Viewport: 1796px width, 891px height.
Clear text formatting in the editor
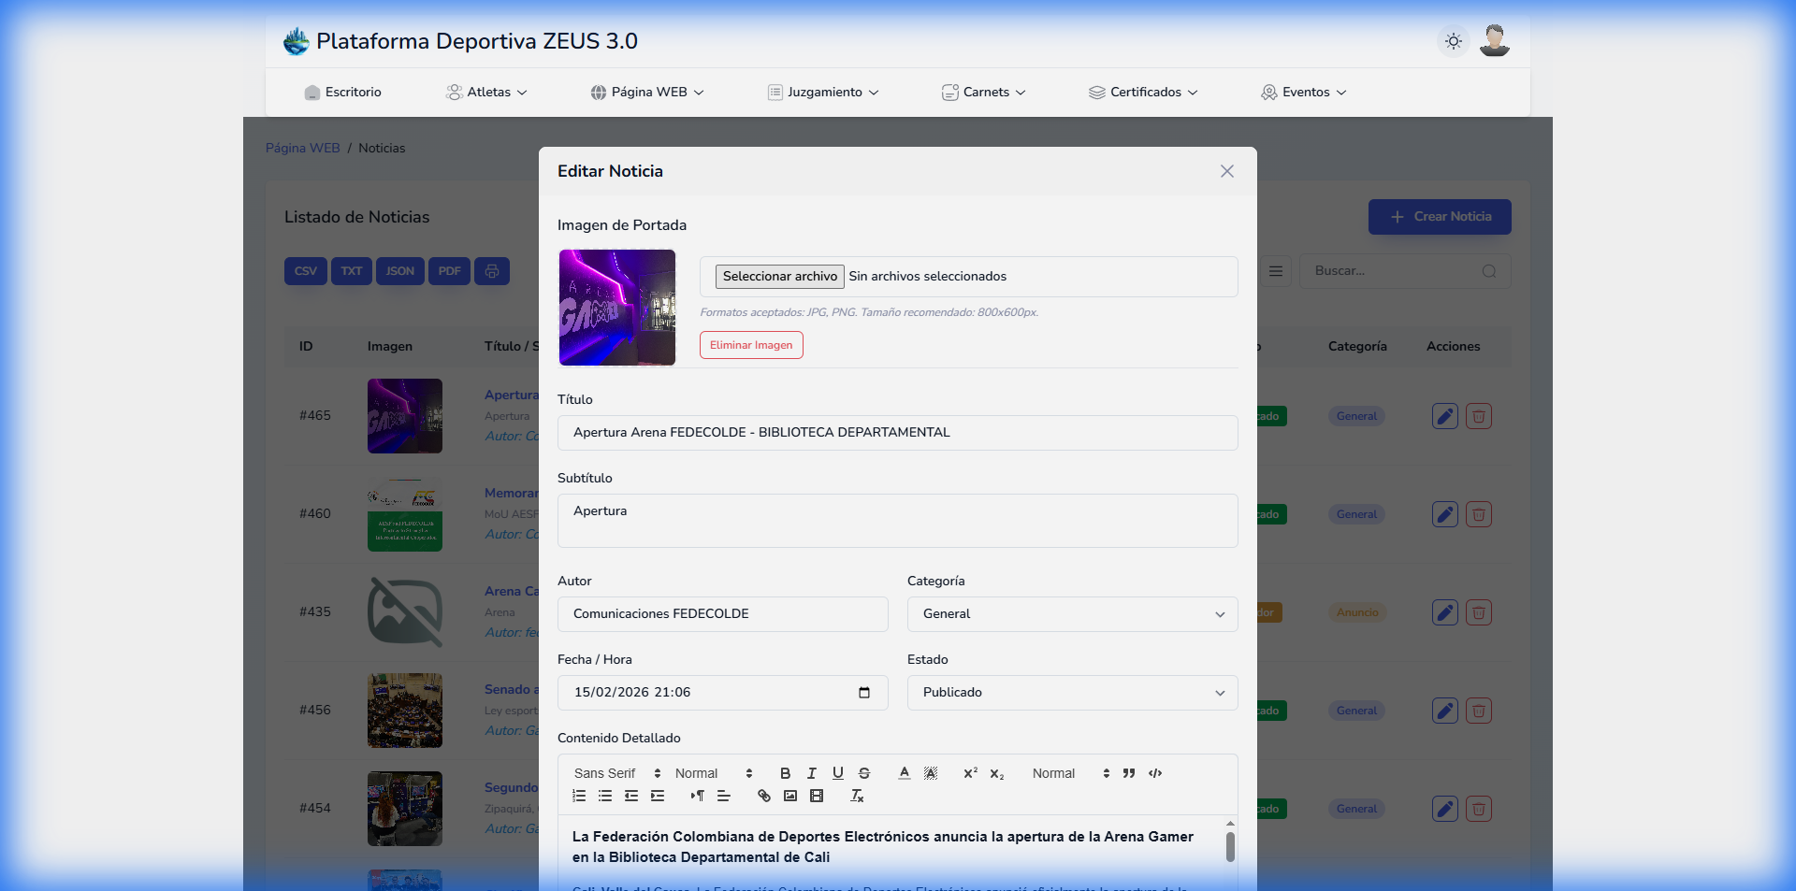[x=857, y=796]
